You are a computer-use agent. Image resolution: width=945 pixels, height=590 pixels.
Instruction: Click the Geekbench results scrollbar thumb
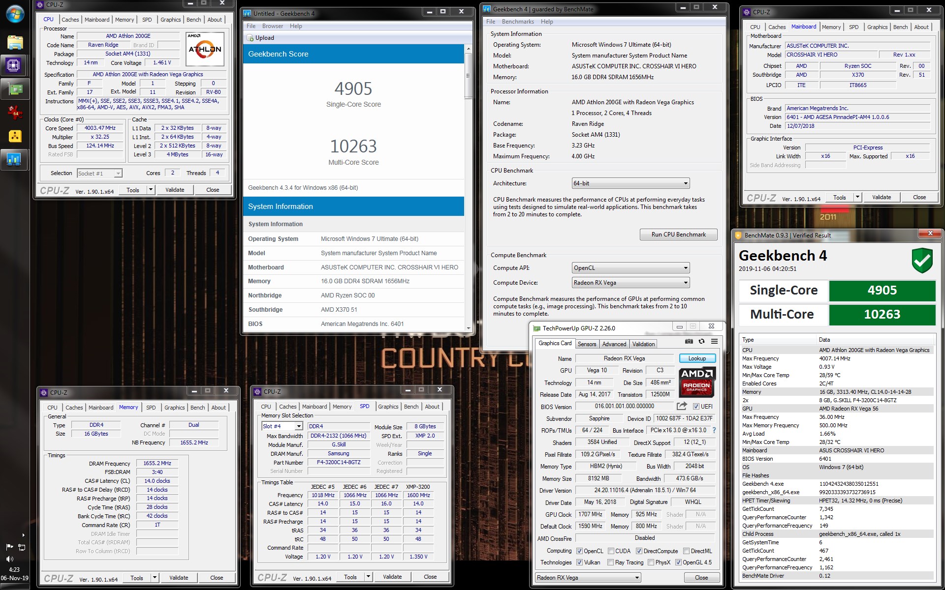click(468, 76)
